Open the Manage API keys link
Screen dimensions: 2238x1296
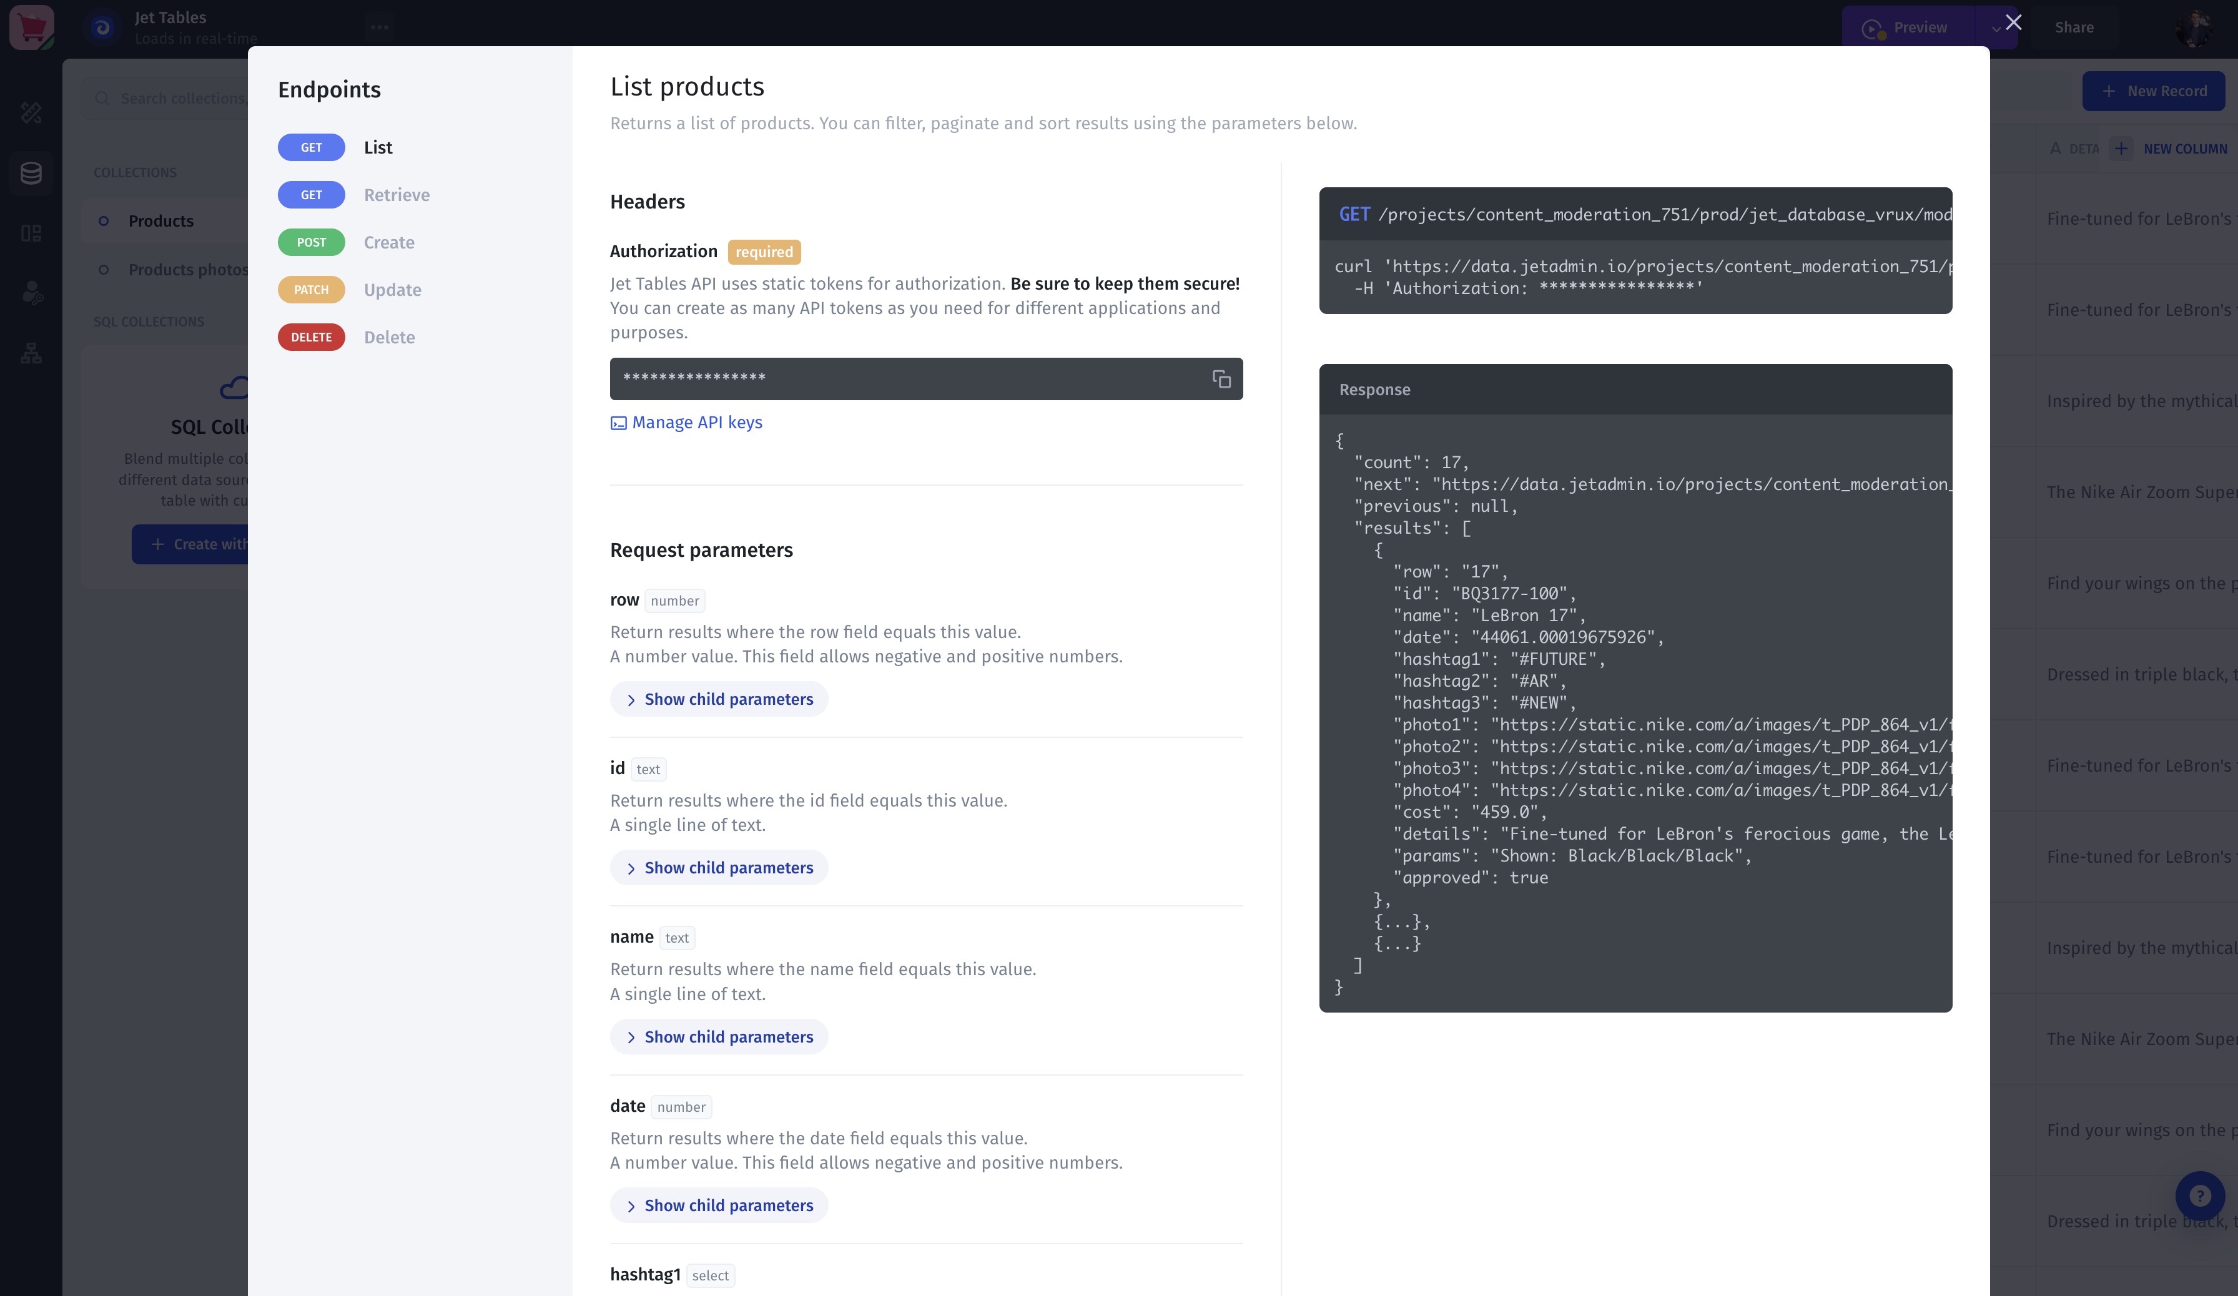coord(696,423)
